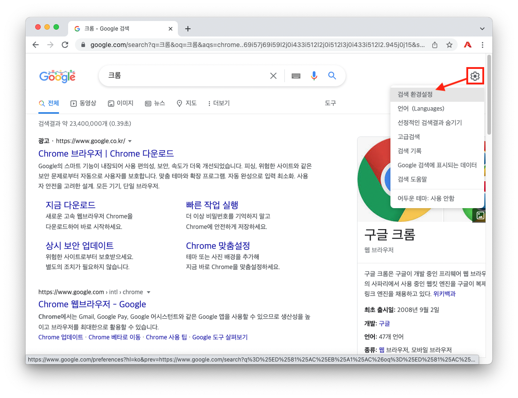Open the on-screen keyboard icon

(296, 76)
